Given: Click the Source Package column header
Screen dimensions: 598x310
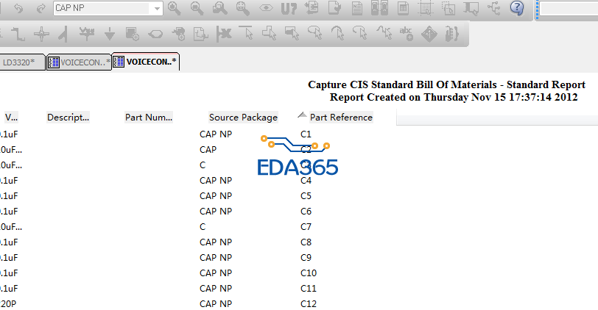Looking at the screenshot, I should 243,117.
